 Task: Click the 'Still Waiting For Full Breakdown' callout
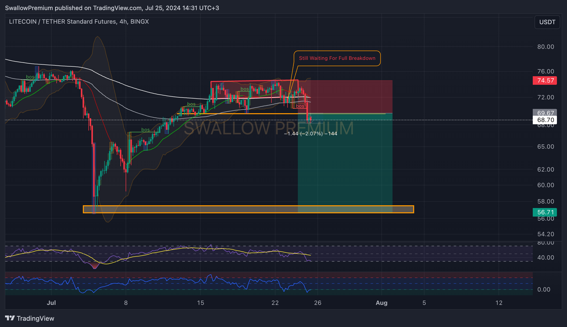[x=337, y=58]
